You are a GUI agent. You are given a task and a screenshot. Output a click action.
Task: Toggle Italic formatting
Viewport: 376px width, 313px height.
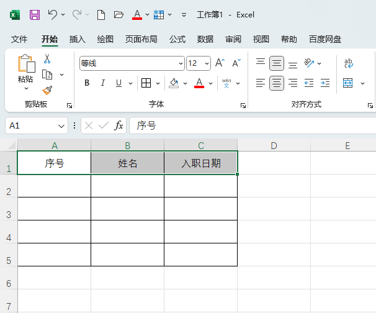[103, 83]
